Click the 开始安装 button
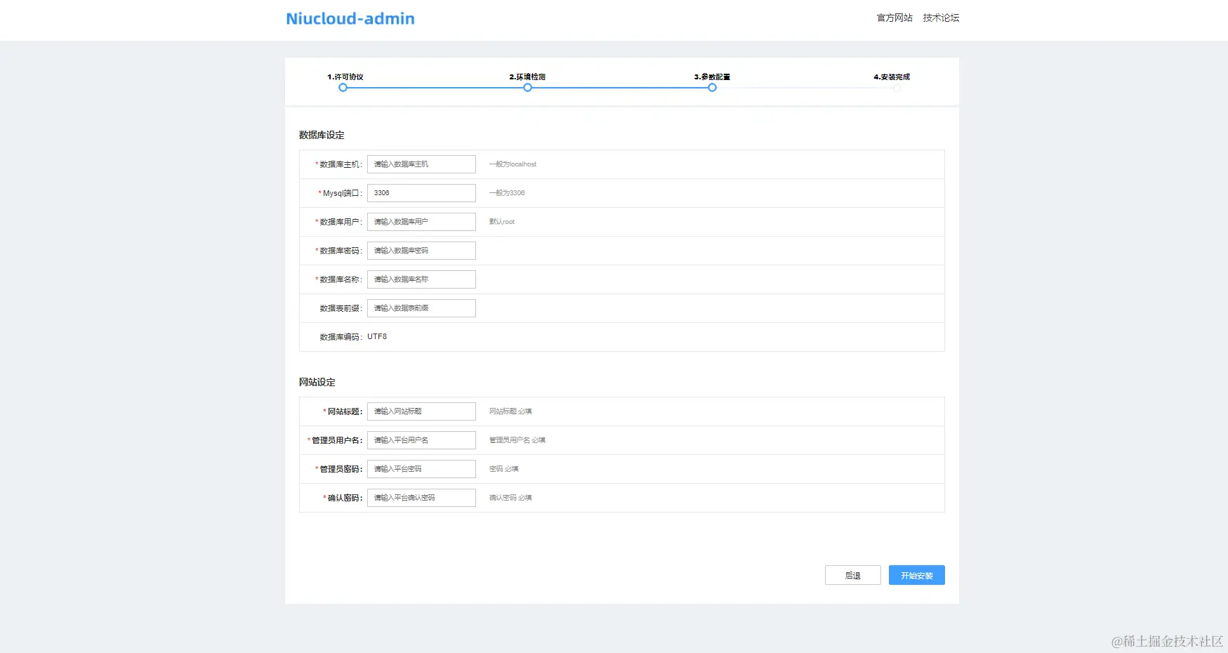Image resolution: width=1228 pixels, height=653 pixels. [917, 575]
